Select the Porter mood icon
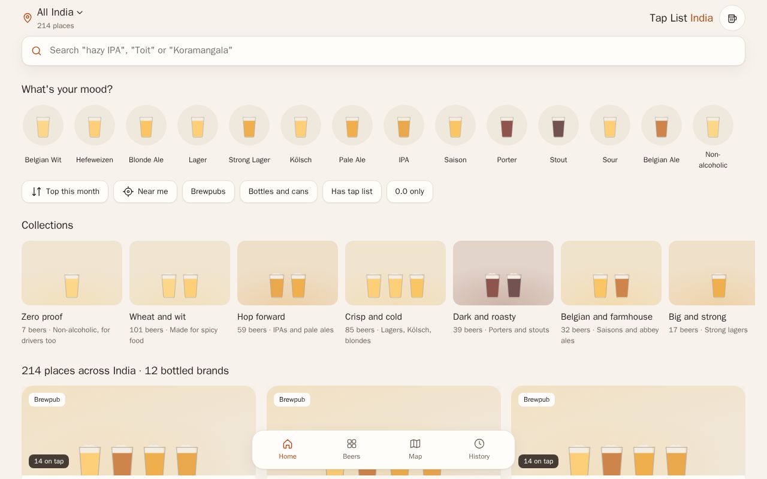Image resolution: width=767 pixels, height=479 pixels. click(507, 125)
